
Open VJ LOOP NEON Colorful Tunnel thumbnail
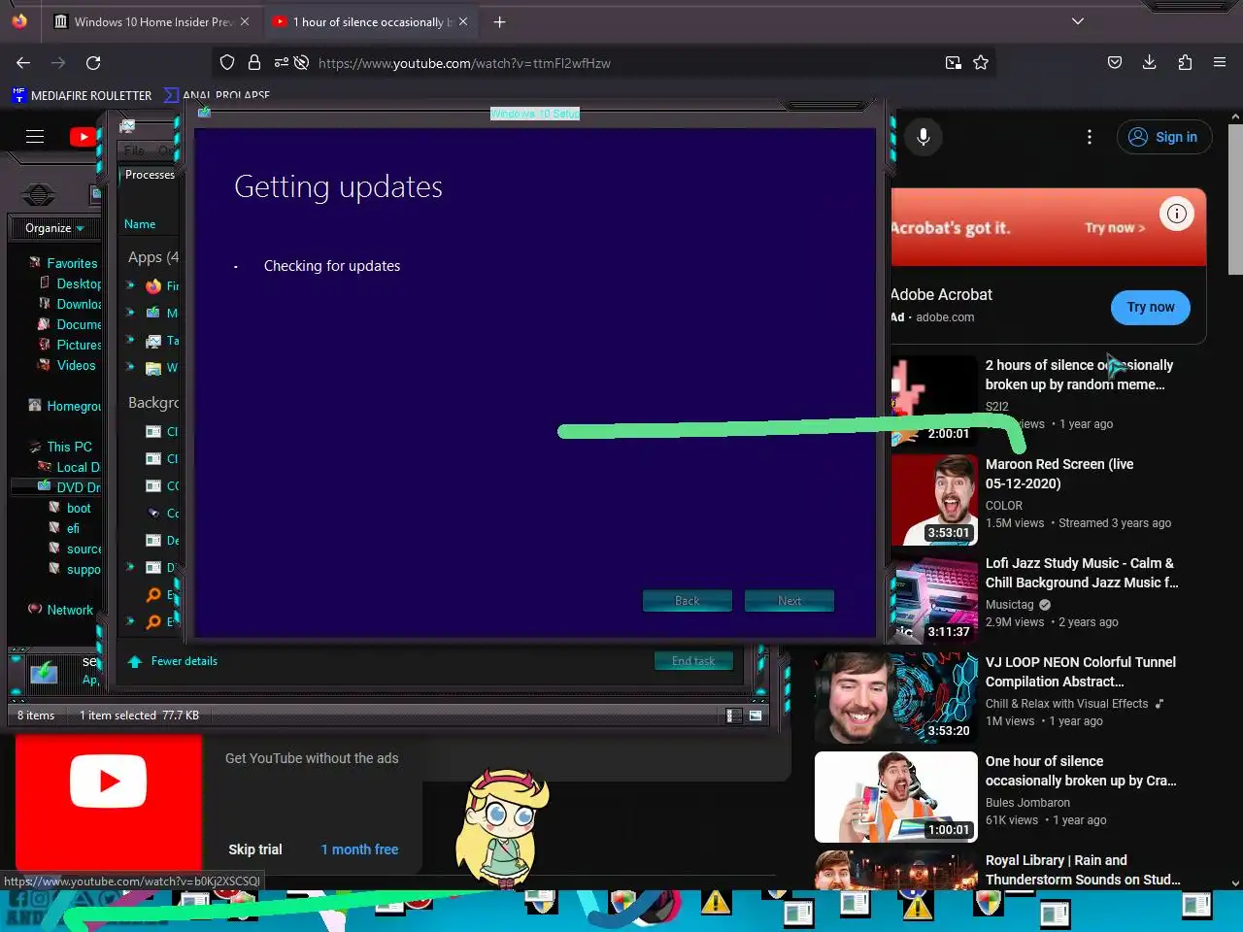(896, 698)
